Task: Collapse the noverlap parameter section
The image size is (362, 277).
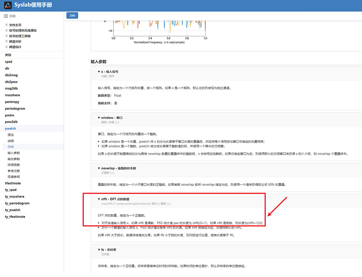Action: (x=99, y=168)
